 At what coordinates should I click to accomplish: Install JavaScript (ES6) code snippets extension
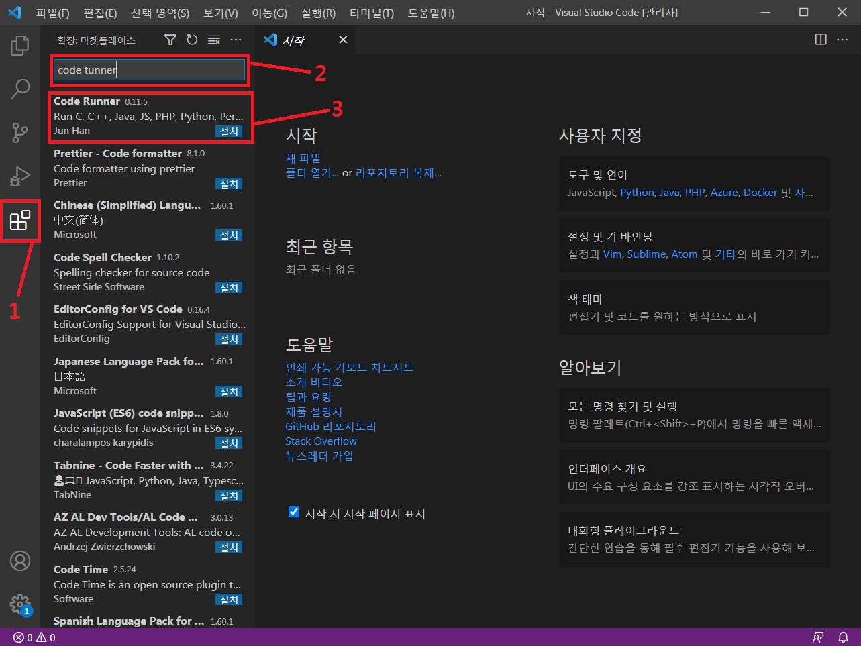pos(229,443)
